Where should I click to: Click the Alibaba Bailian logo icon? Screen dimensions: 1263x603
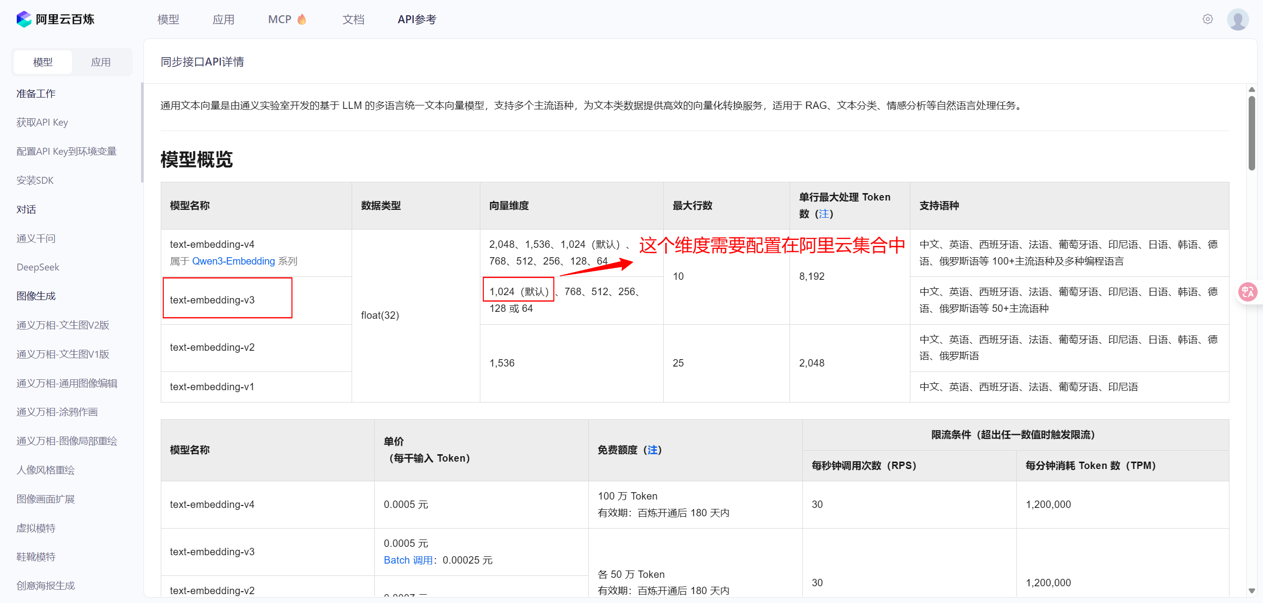point(24,19)
